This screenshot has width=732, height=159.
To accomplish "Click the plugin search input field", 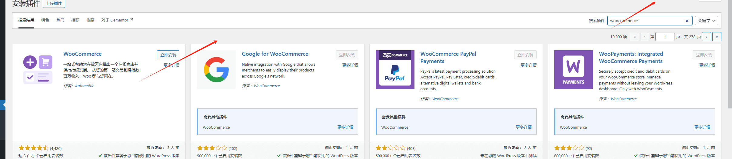I will 645,21.
